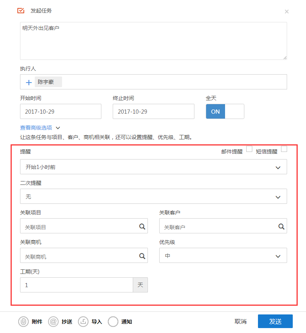Open the 优先级 dropdown
This screenshot has width=306, height=333.
[223, 255]
